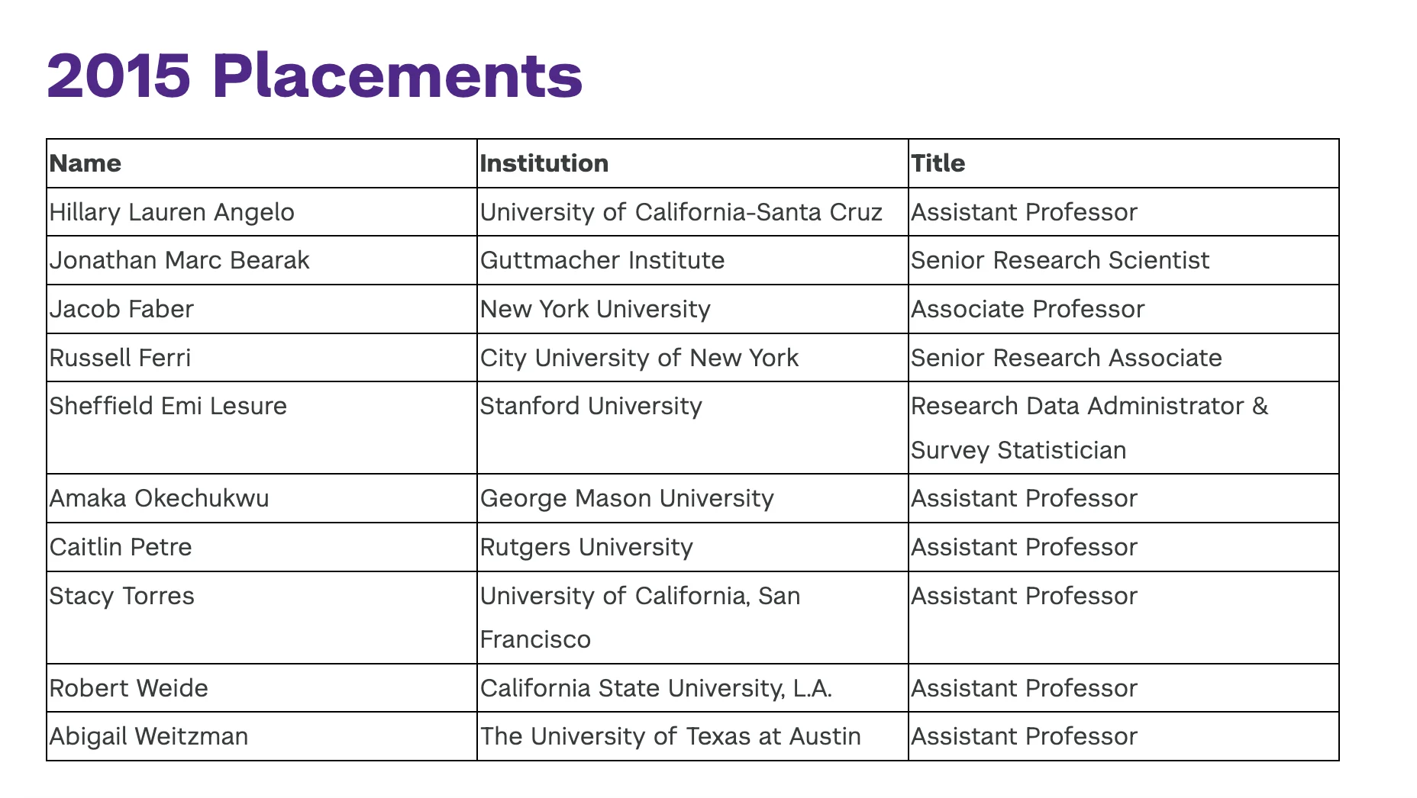Viewport: 1417px width, 798px height.
Task: Click the Guttmacher Institute cell
Action: click(x=602, y=260)
